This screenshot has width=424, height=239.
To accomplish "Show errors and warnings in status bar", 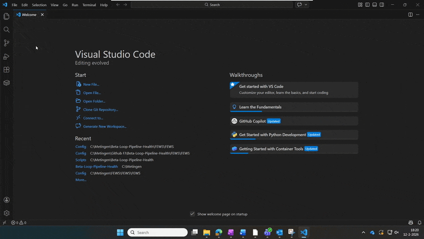I will pyautogui.click(x=19, y=223).
